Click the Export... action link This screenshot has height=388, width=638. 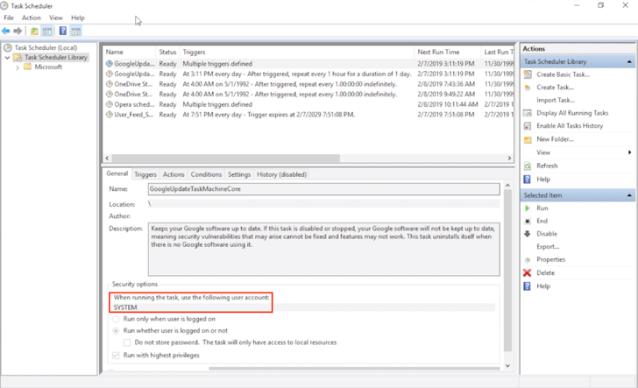pos(548,247)
